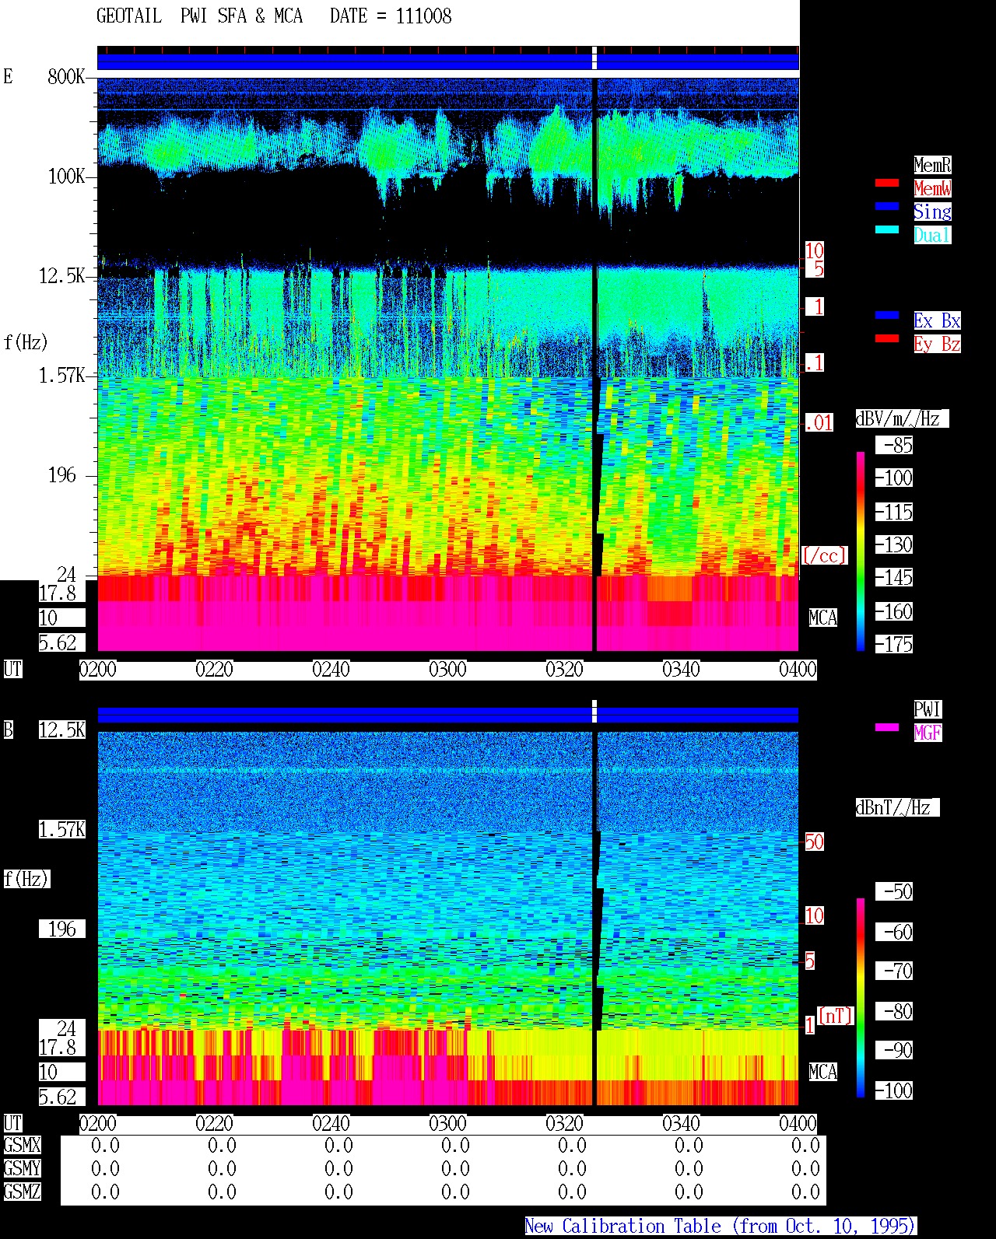
Task: Click the white gap marker in top mode bar
Action: click(594, 58)
